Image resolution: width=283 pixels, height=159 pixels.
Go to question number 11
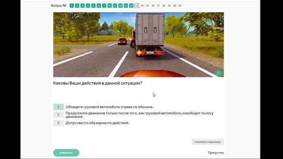point(126,6)
